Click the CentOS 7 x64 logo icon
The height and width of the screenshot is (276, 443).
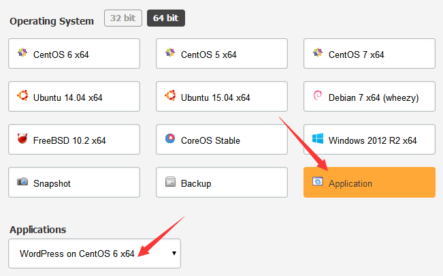(318, 54)
